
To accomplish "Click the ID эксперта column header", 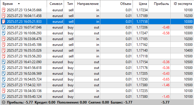I will pyautogui.click(x=182, y=4).
